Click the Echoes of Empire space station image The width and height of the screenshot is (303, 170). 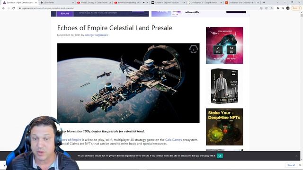[128, 83]
